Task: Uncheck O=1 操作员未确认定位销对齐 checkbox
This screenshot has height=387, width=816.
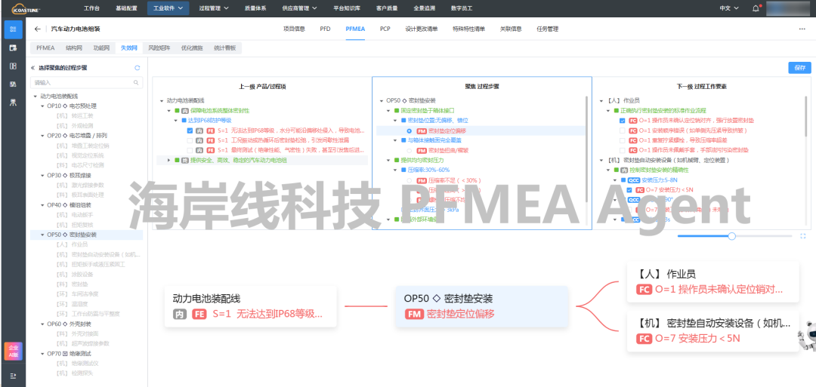Action: tap(623, 121)
